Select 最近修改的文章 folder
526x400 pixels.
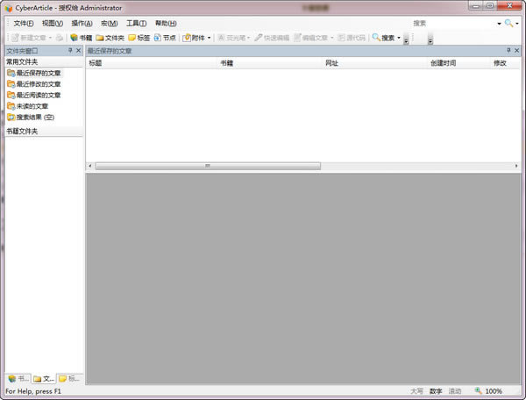38,84
